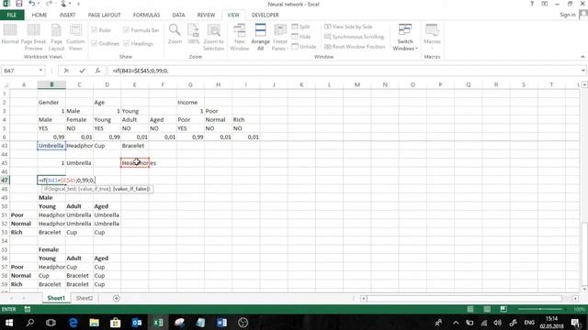
Task: Unhide a hidden window
Action: (x=304, y=47)
